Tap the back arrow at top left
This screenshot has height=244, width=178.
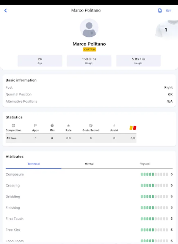click(x=6, y=10)
